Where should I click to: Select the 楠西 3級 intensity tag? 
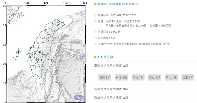click(105, 77)
